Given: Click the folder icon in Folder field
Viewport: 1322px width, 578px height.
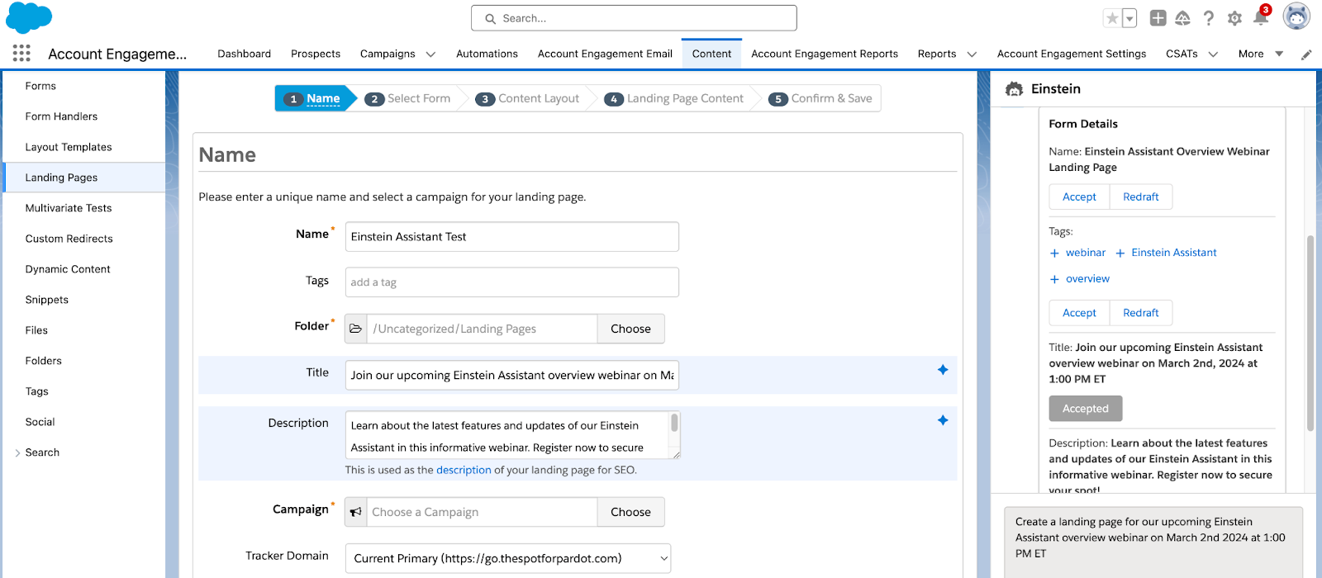Looking at the screenshot, I should tap(355, 329).
